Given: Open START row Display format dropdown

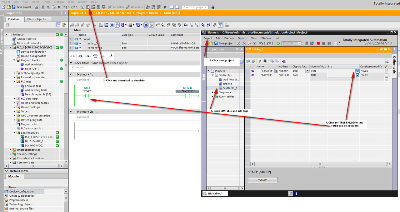Looking at the screenshot, I should (x=307, y=71).
